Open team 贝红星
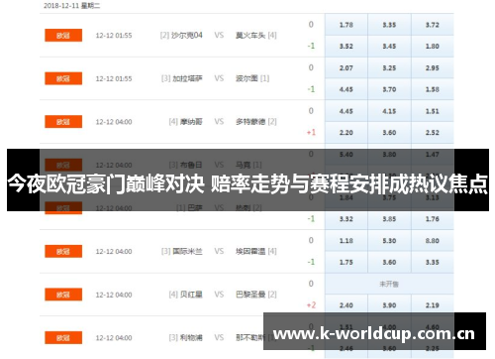The width and height of the screenshot is (495, 359). [x=191, y=295]
